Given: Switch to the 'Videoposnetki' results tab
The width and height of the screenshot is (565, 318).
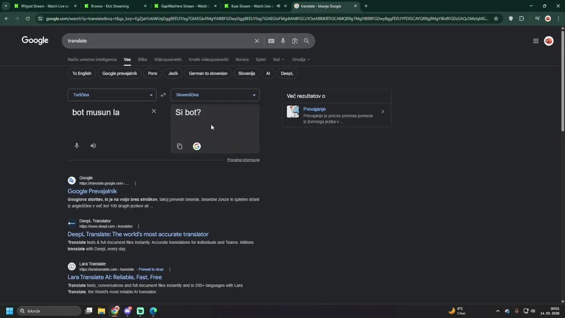Looking at the screenshot, I should (x=168, y=60).
